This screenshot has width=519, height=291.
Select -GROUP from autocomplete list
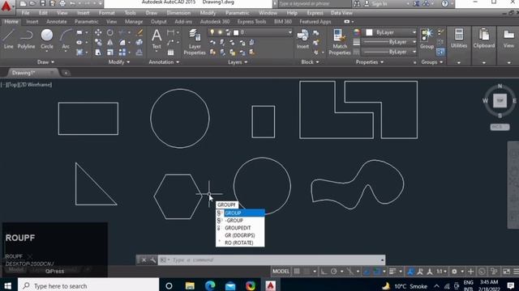click(x=240, y=221)
